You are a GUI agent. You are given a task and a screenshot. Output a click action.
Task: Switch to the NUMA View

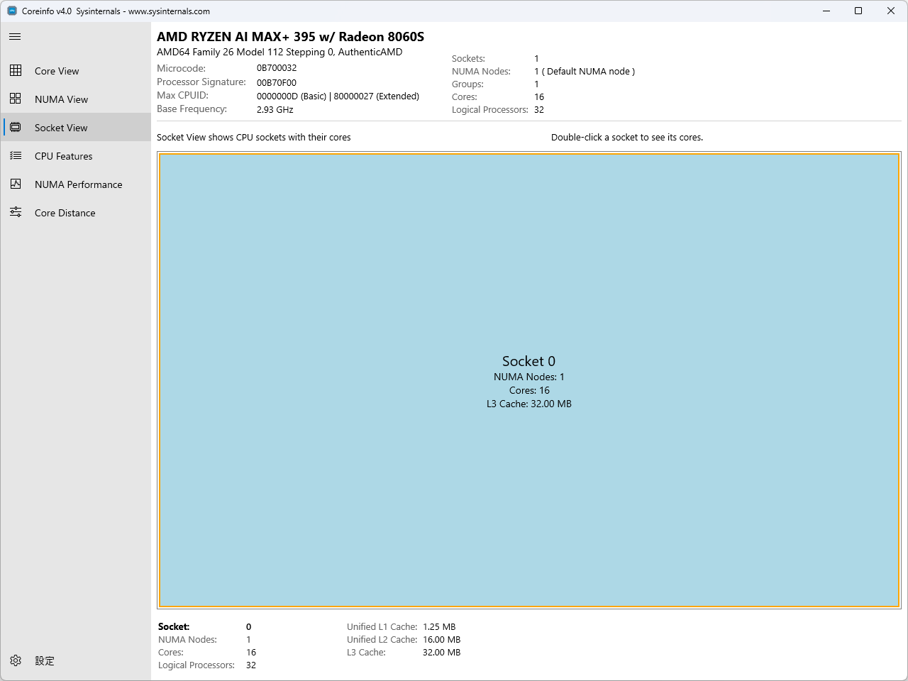pyautogui.click(x=61, y=99)
